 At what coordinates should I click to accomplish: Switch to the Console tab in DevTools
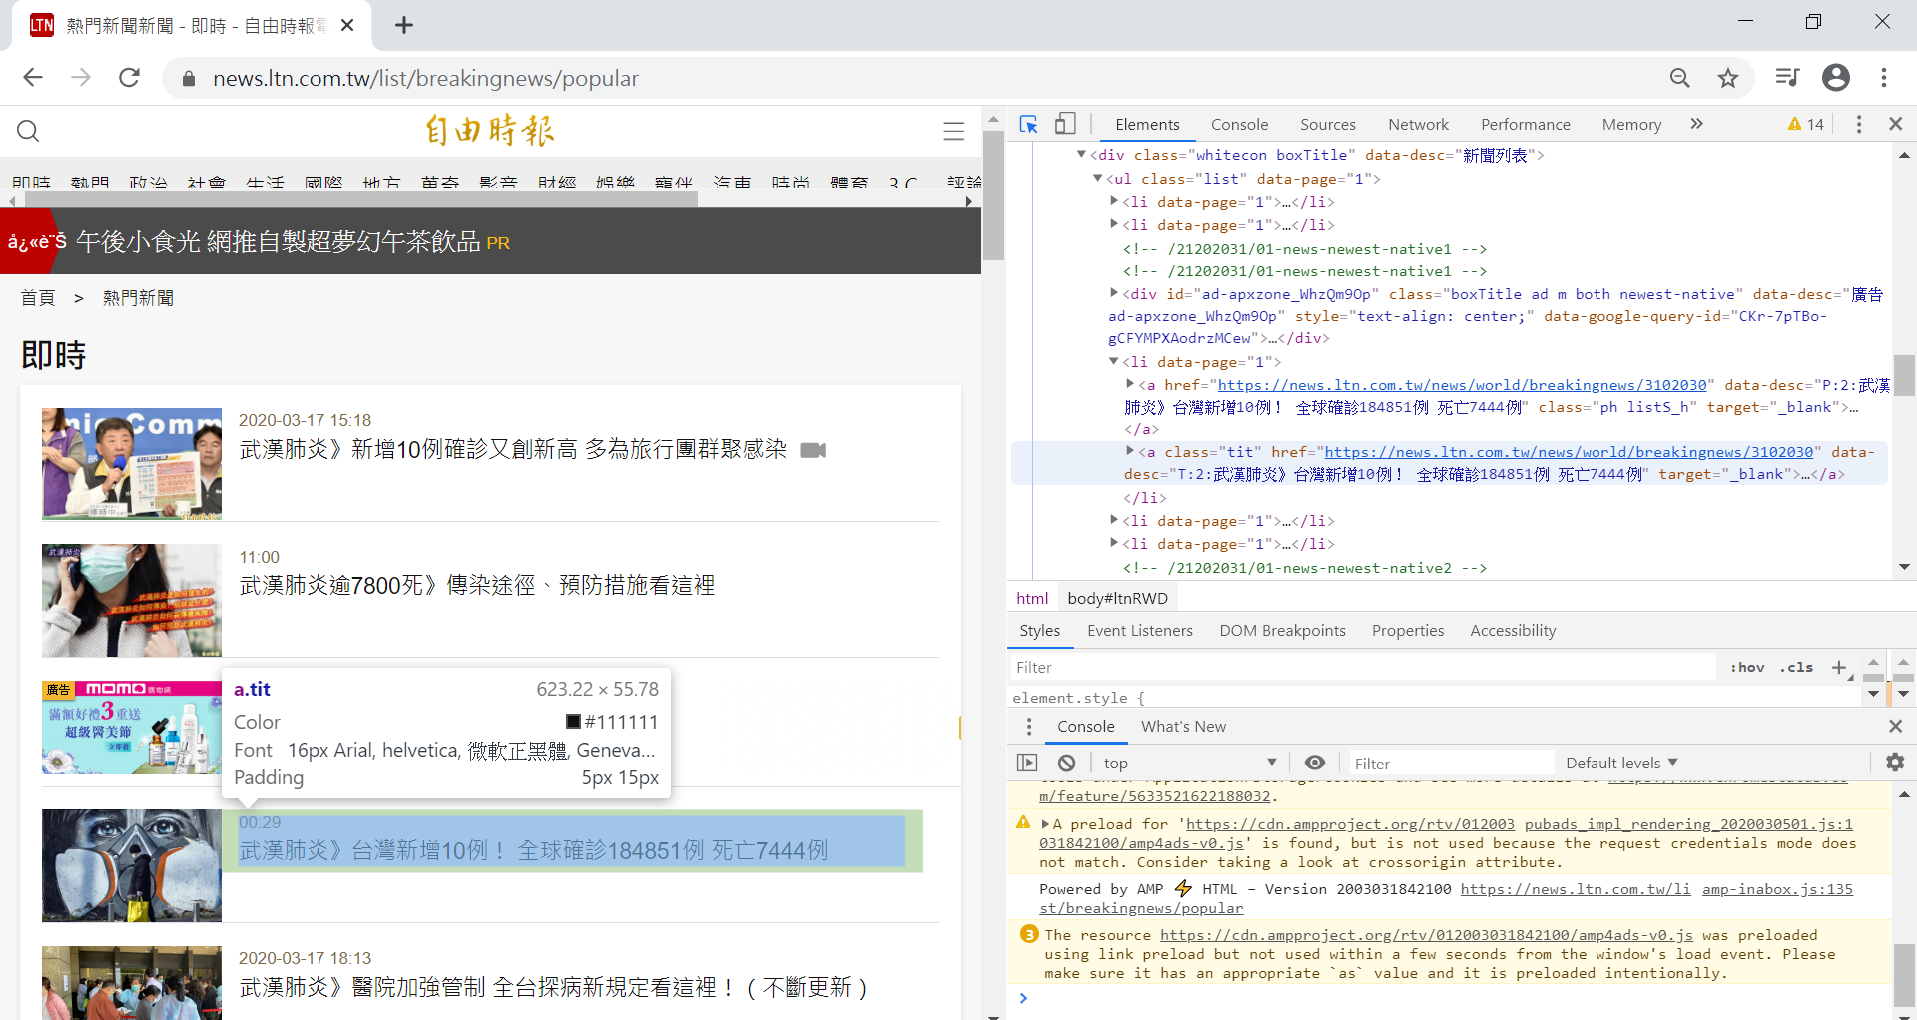click(1239, 124)
